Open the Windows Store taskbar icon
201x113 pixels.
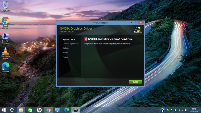pyautogui.click(x=30, y=110)
